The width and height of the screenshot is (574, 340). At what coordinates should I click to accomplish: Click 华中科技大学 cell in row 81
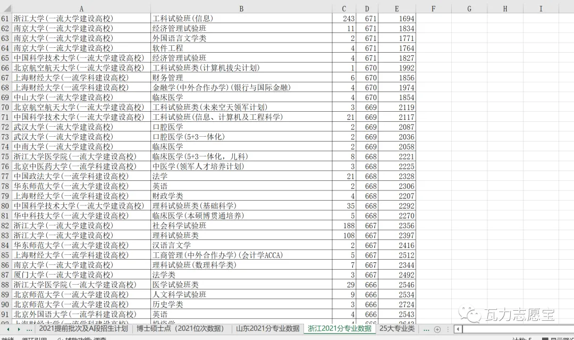pos(81,216)
